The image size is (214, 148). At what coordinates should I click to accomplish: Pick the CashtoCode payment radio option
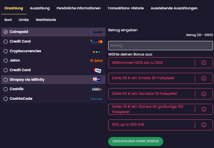point(6,99)
